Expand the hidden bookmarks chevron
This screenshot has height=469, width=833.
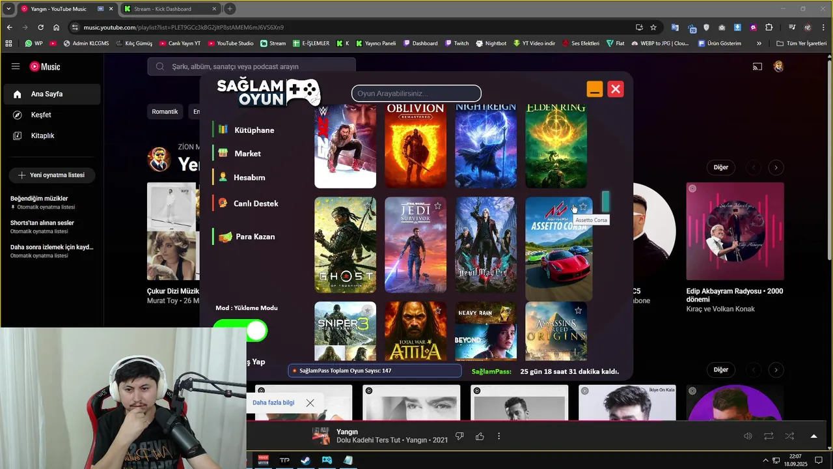(x=759, y=44)
